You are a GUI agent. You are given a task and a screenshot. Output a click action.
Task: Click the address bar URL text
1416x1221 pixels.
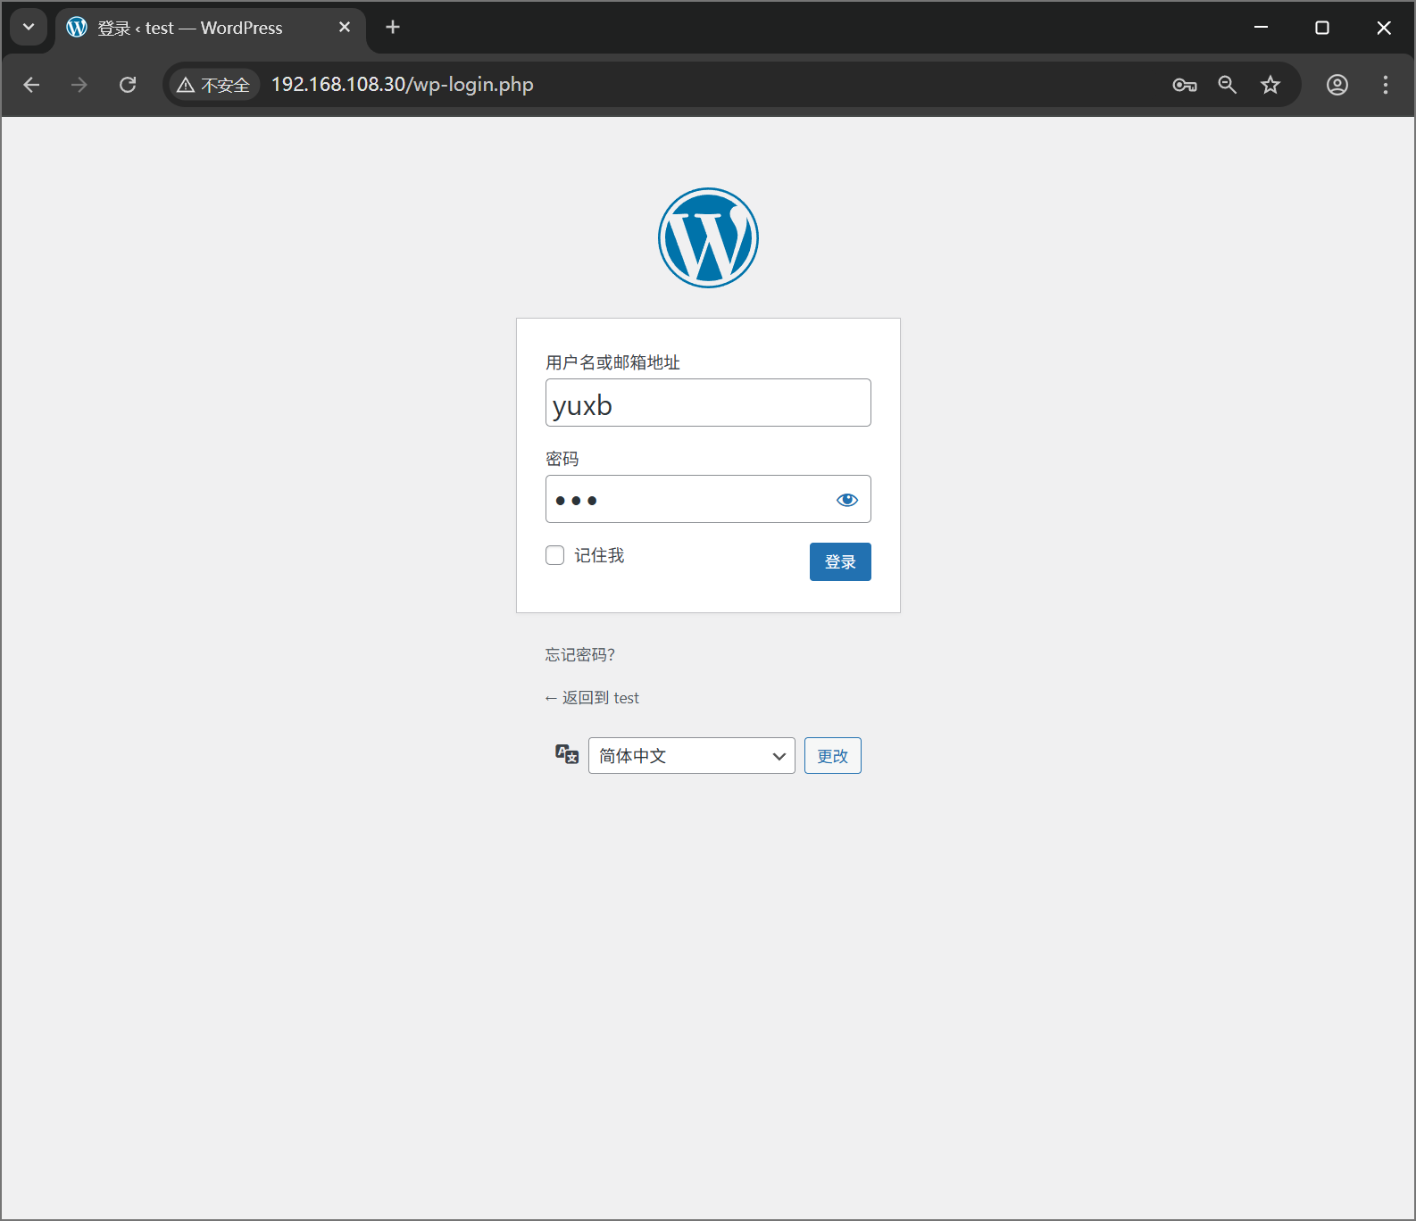403,85
